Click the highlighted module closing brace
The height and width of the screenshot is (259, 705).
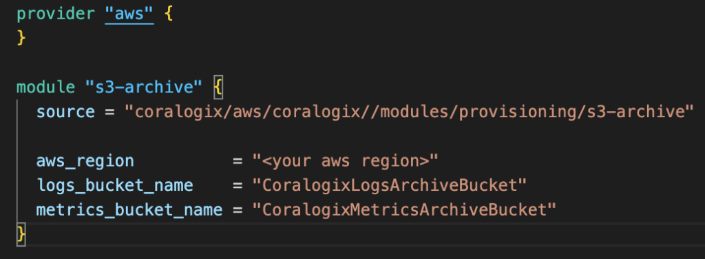coord(21,234)
